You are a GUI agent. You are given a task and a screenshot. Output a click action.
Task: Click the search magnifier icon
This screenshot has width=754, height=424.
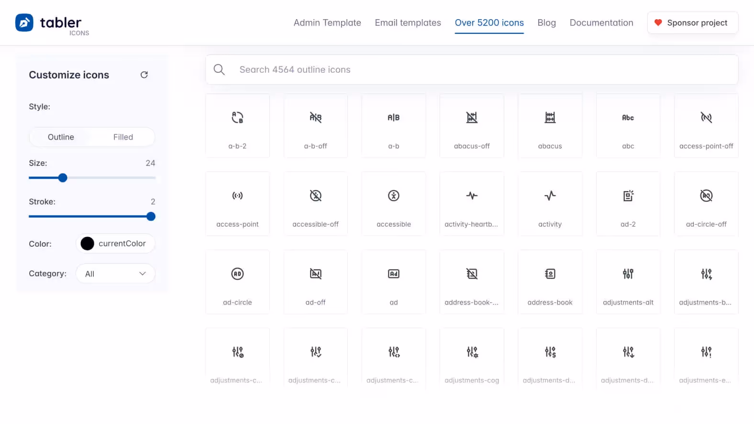click(x=219, y=70)
